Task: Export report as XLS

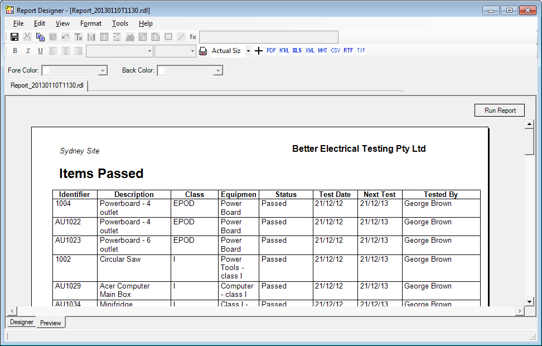Action: point(297,51)
